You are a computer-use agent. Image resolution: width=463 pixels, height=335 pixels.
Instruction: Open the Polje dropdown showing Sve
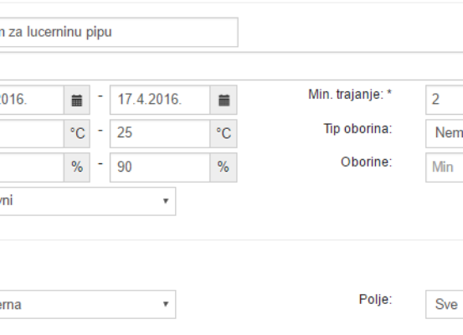[x=444, y=304]
